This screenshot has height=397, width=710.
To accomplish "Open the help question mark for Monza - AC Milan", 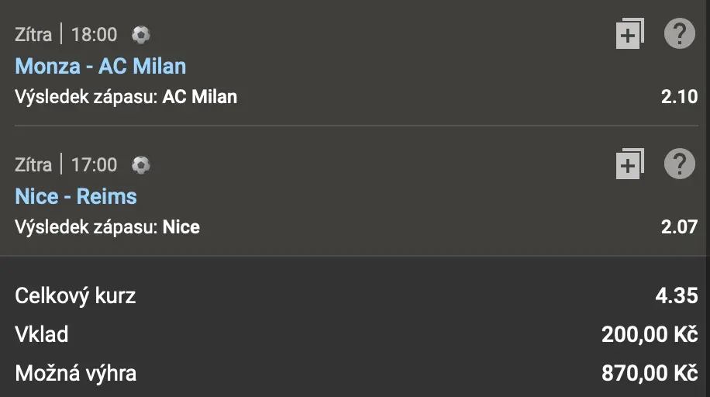I will 679,35.
